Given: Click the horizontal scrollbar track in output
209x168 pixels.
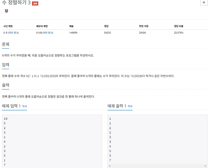Looking at the screenshot, I should click(x=157, y=166).
